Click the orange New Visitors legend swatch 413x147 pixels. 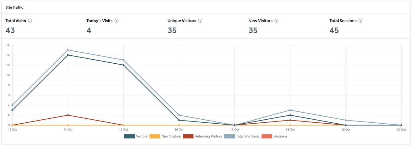click(x=155, y=136)
